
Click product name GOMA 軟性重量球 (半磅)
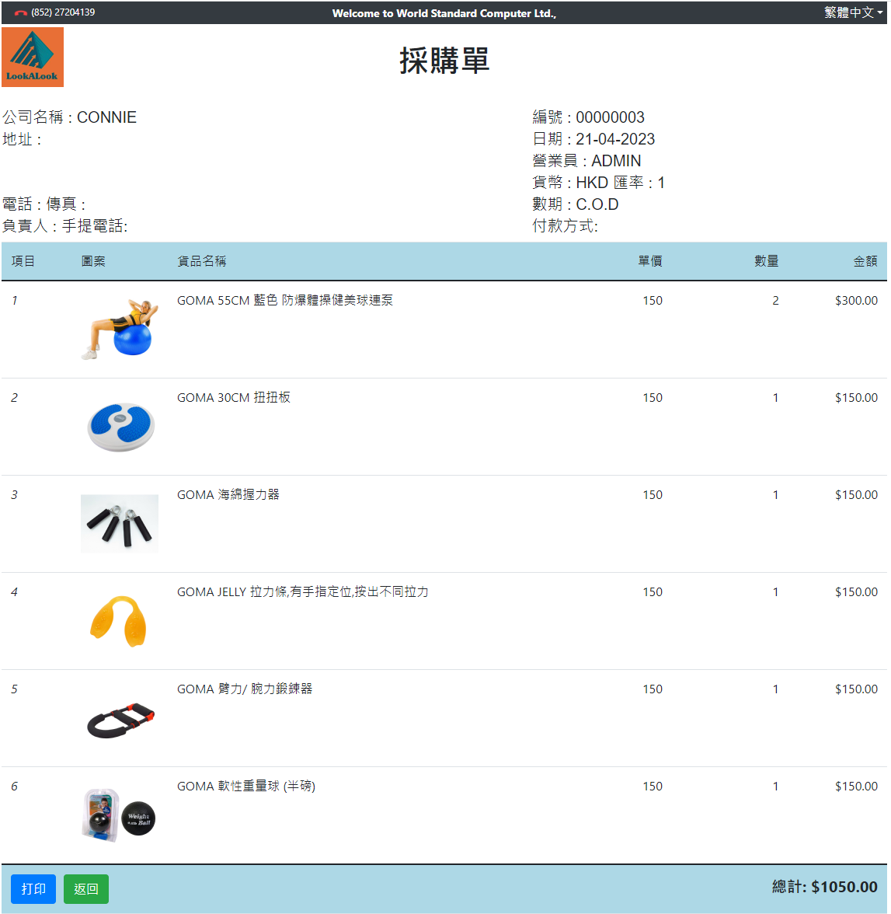click(246, 787)
